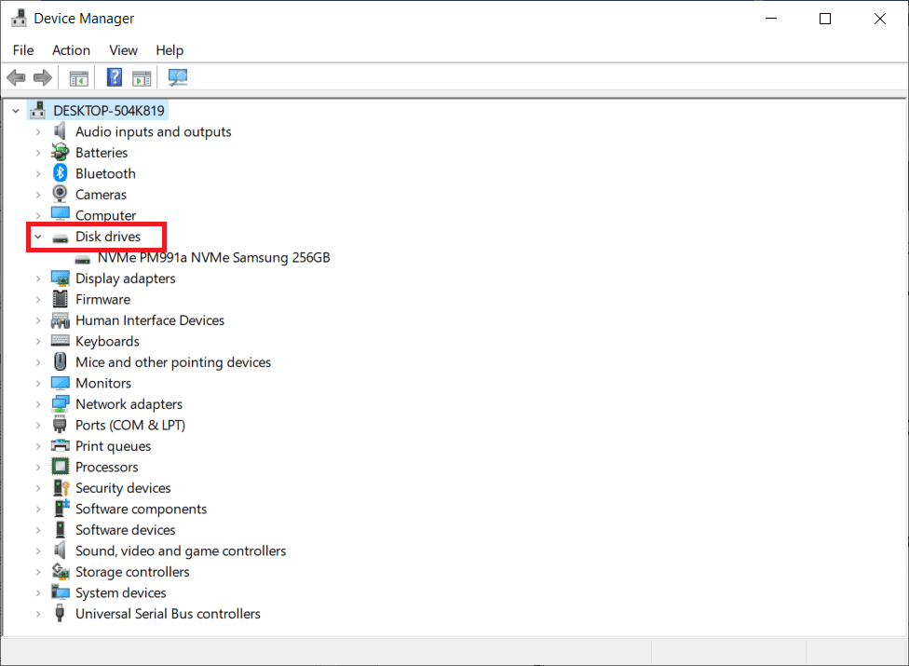Image resolution: width=909 pixels, height=666 pixels.
Task: Click the Forward arrow toolbar button
Action: 43,77
